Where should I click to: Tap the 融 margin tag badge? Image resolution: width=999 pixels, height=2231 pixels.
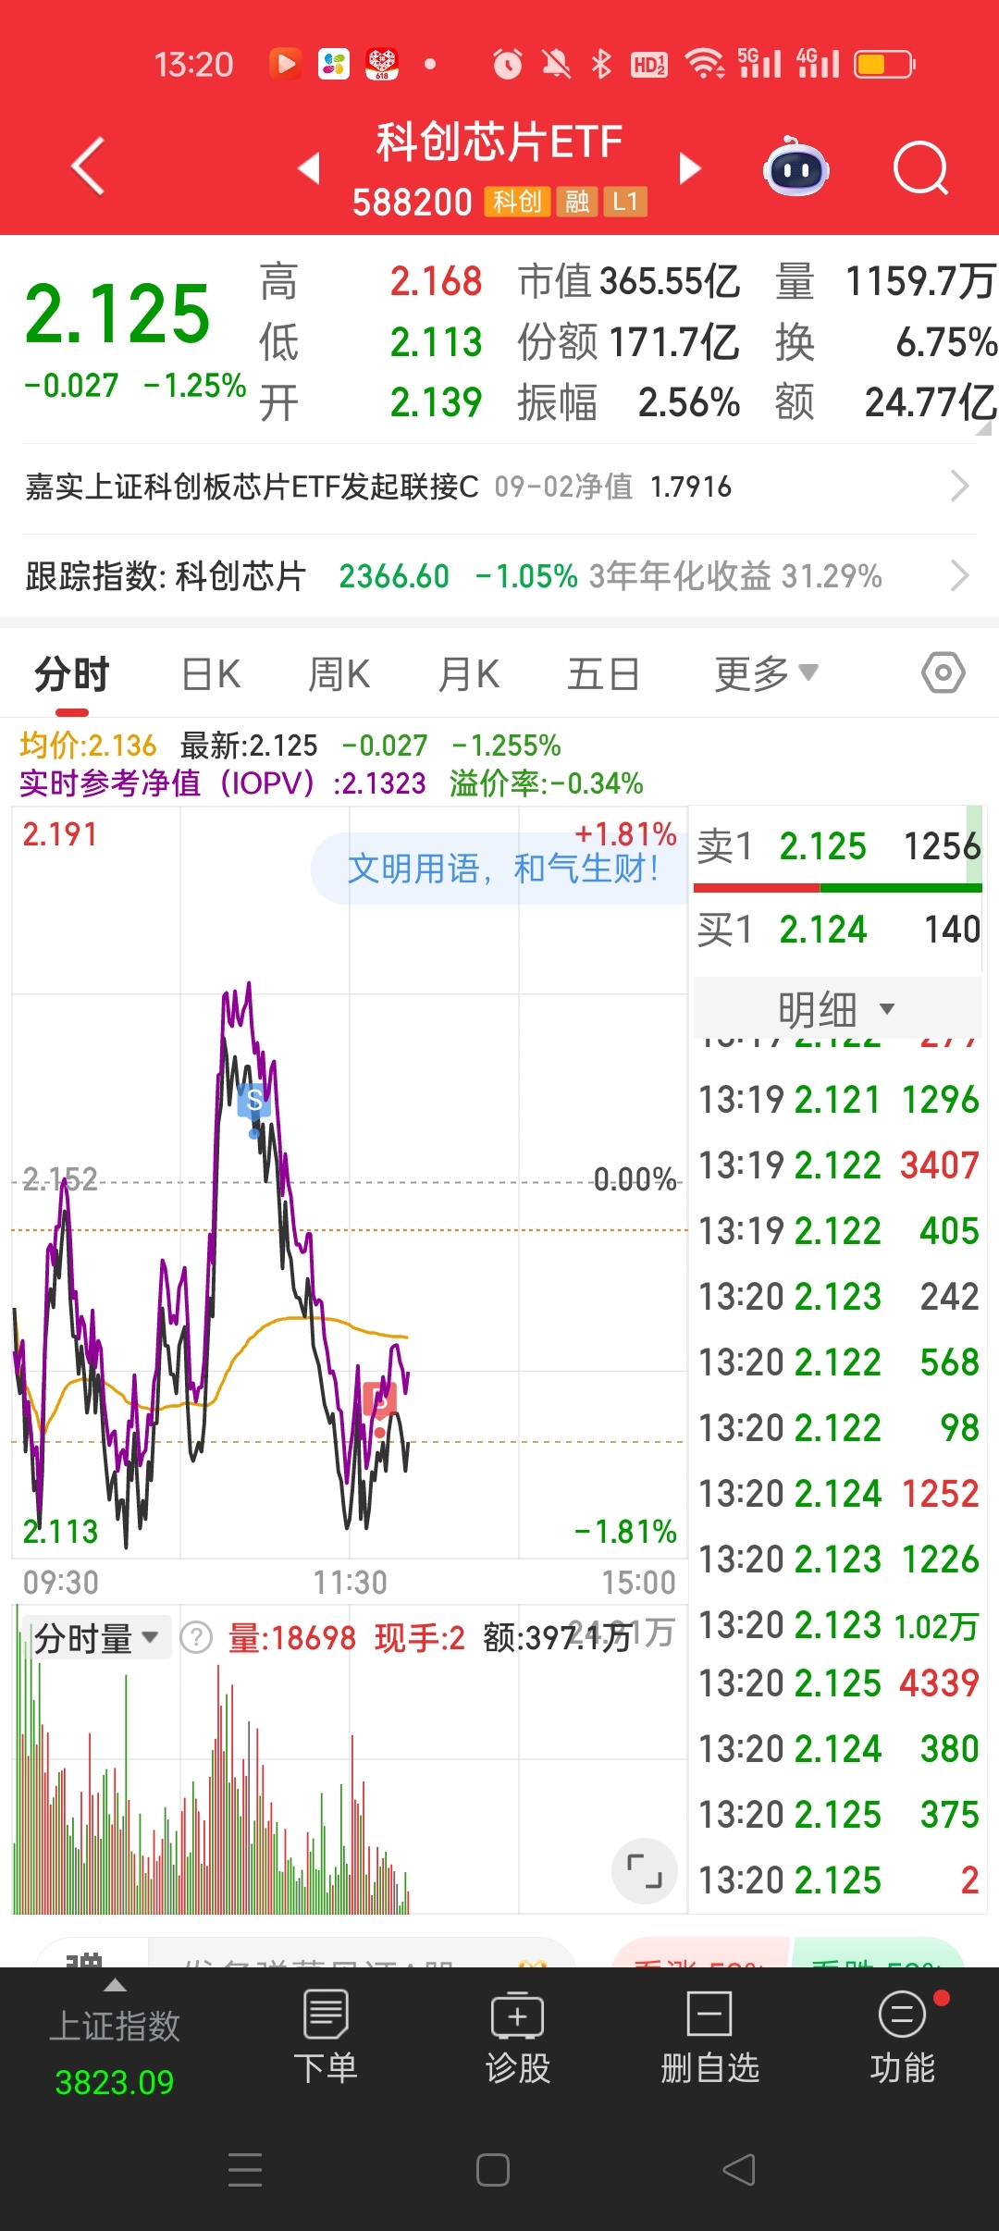coord(577,202)
